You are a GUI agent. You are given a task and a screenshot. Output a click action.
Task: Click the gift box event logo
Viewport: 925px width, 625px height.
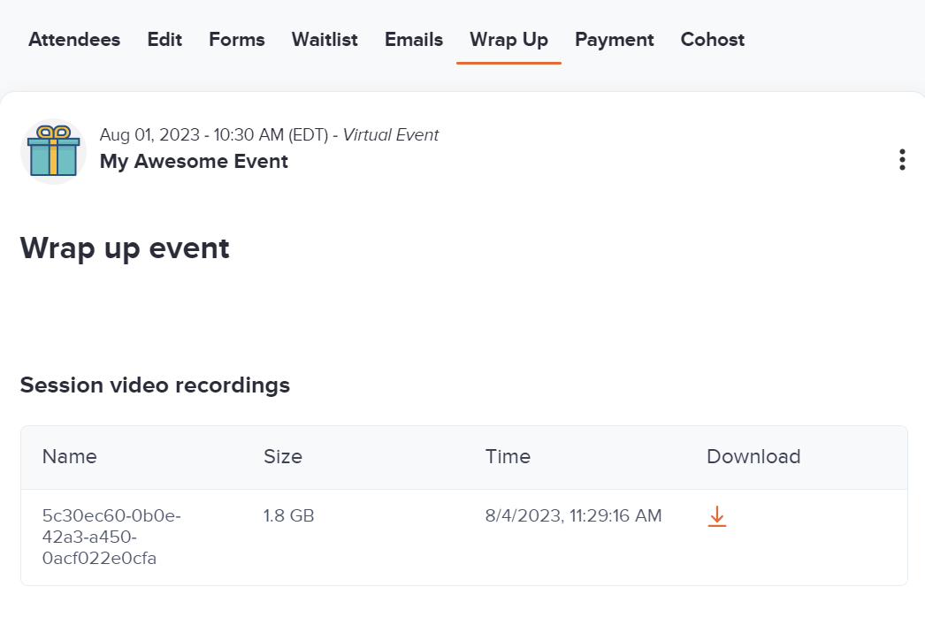pyautogui.click(x=51, y=150)
